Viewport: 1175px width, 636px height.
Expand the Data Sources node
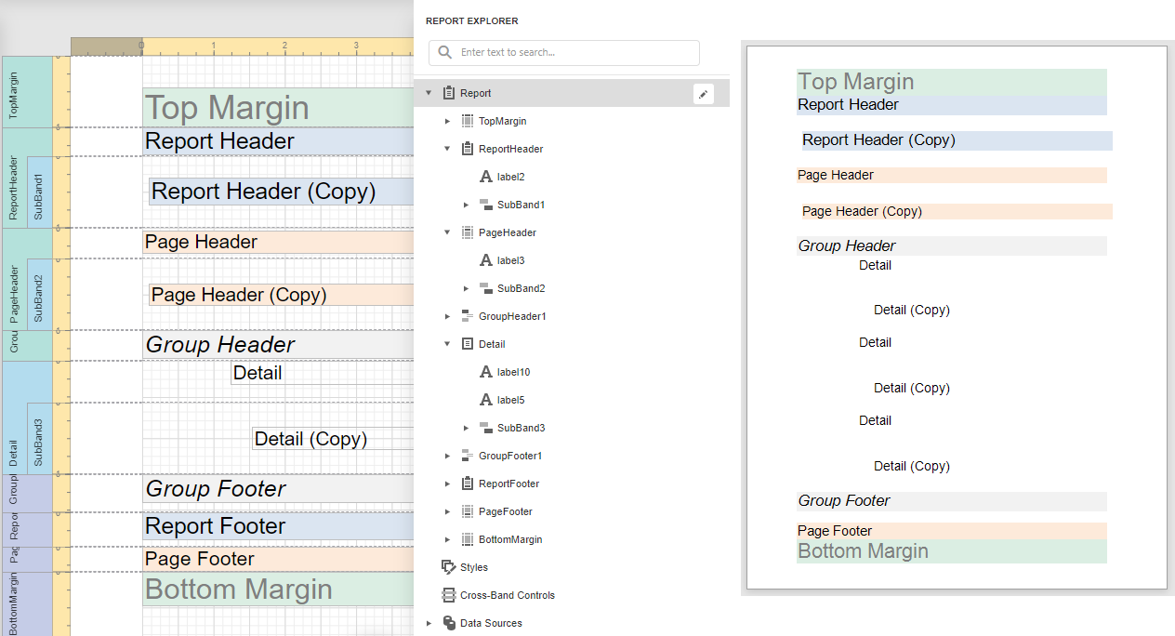[x=429, y=623]
